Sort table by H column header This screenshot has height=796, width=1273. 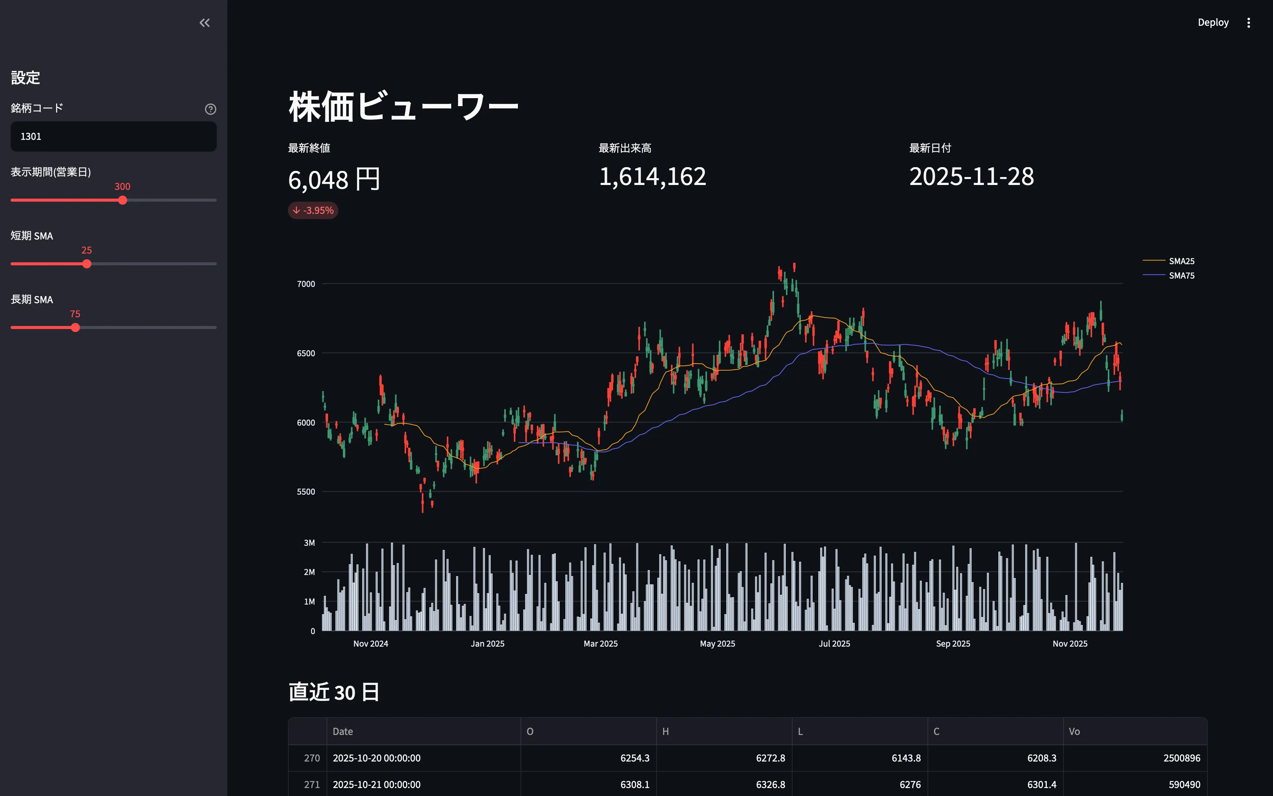(x=724, y=731)
